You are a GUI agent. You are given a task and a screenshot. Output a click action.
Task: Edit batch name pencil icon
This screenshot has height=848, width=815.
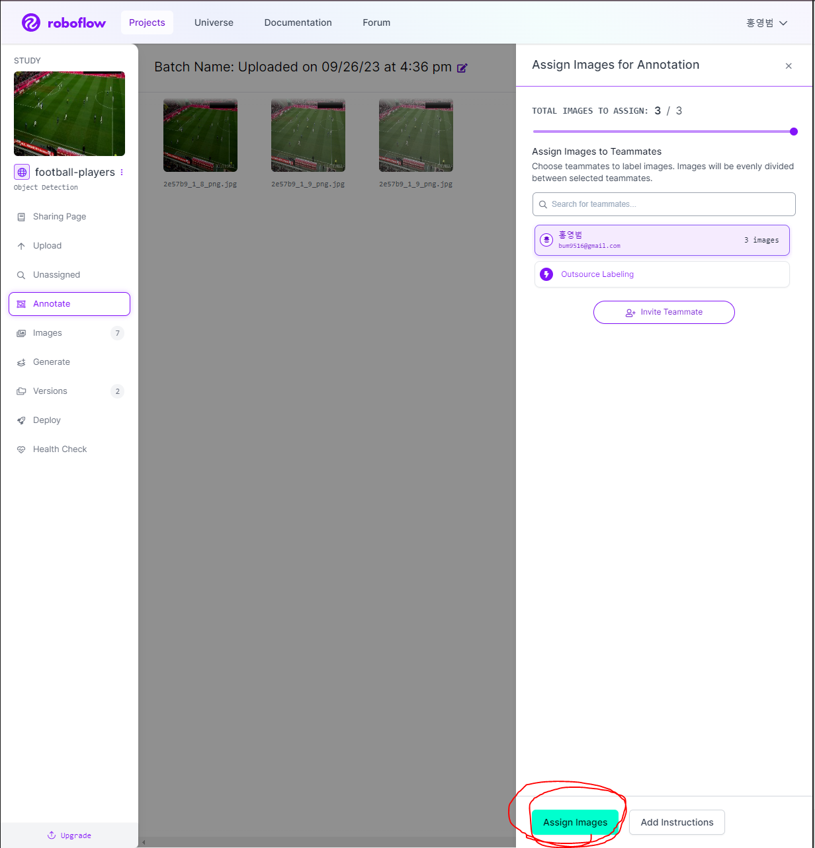pyautogui.click(x=462, y=67)
